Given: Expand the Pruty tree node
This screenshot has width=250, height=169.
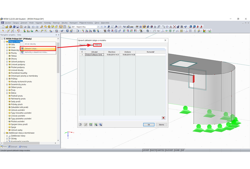Looking at the screenshot, I should tap(7, 90).
